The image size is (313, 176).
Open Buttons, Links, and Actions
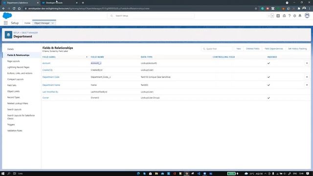[x=20, y=73]
